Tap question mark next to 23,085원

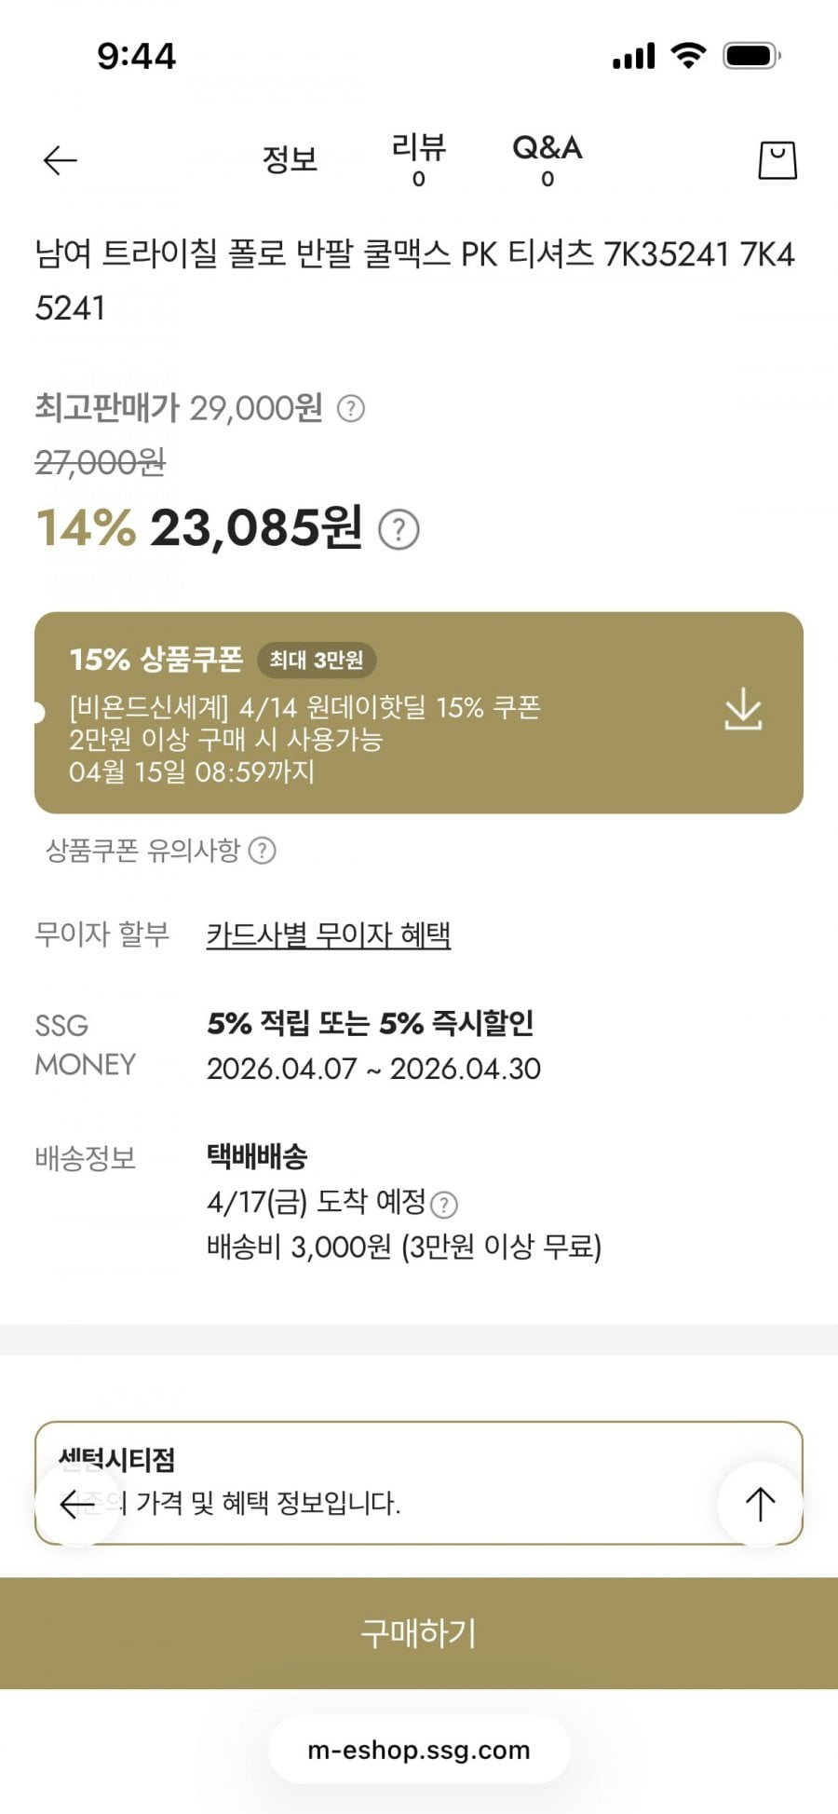coord(399,530)
